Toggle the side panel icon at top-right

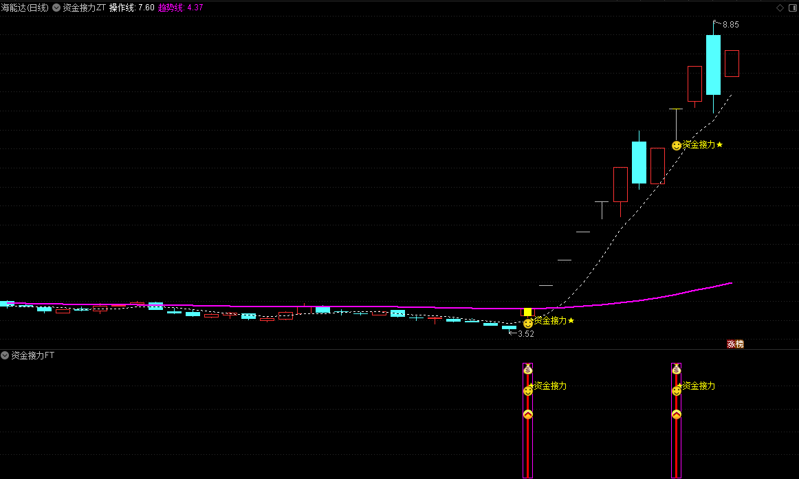pos(793,8)
